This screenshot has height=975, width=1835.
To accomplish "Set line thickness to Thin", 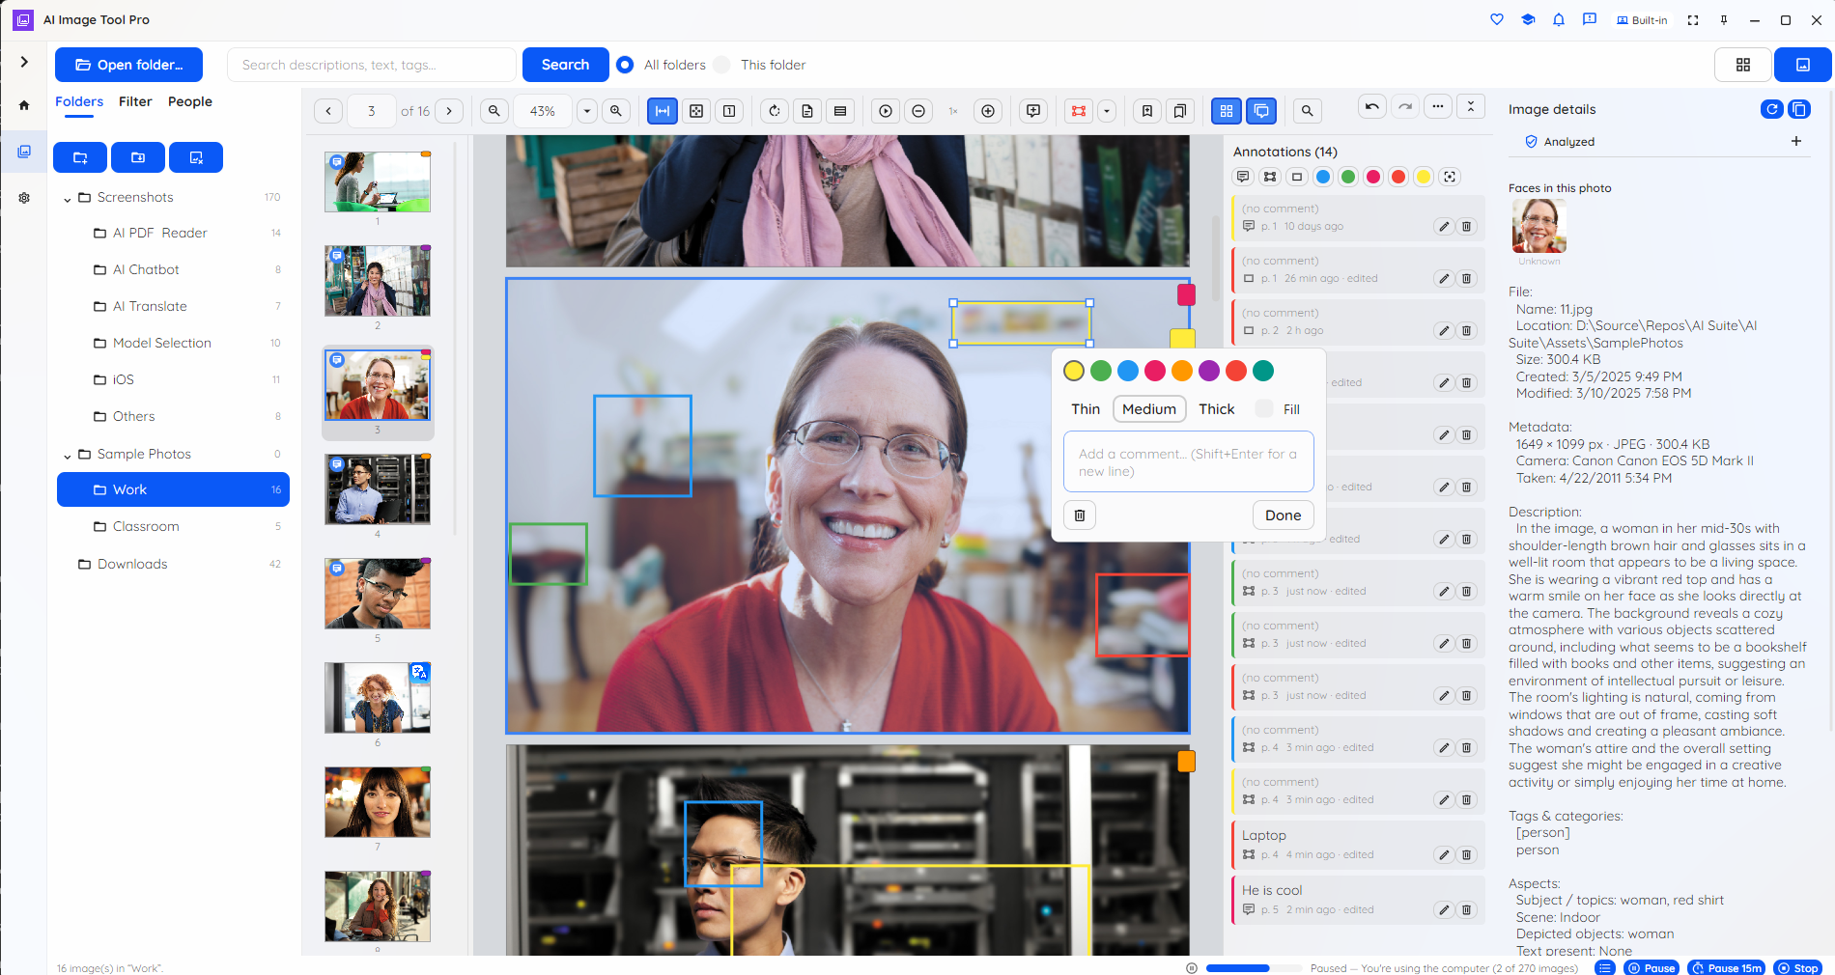I will point(1086,409).
